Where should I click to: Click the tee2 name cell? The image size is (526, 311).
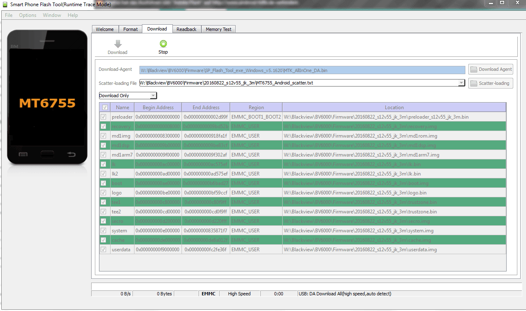tap(123, 212)
